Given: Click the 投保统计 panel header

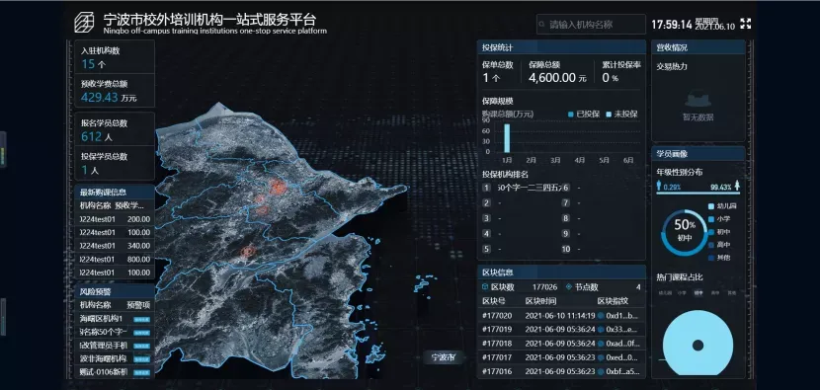Looking at the screenshot, I should pos(562,47).
